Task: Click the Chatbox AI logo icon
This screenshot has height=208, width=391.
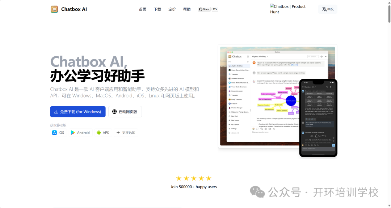Action: point(54,9)
